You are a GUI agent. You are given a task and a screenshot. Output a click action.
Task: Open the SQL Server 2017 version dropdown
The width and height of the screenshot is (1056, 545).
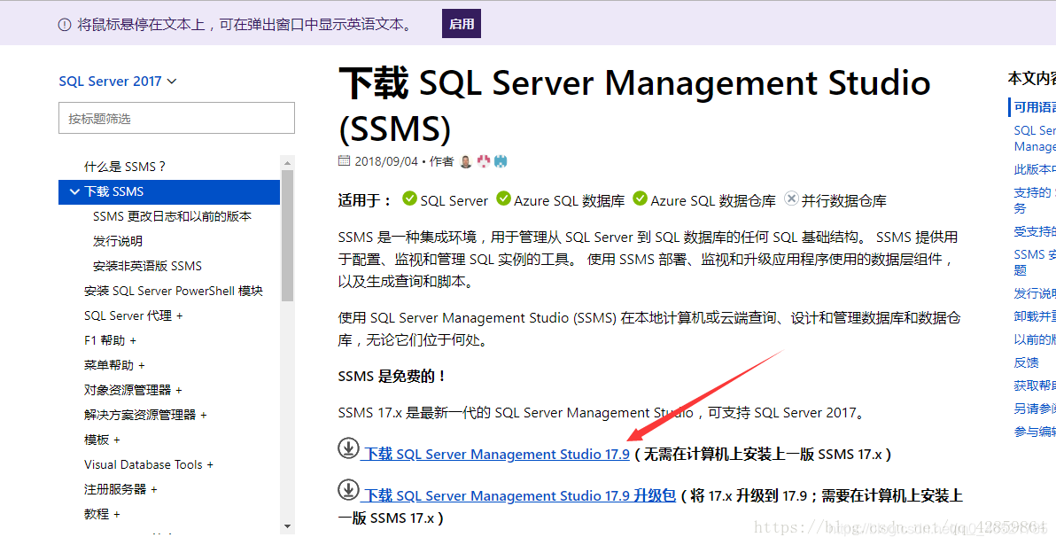[x=118, y=82]
